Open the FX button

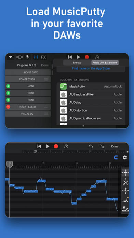tap(43, 57)
